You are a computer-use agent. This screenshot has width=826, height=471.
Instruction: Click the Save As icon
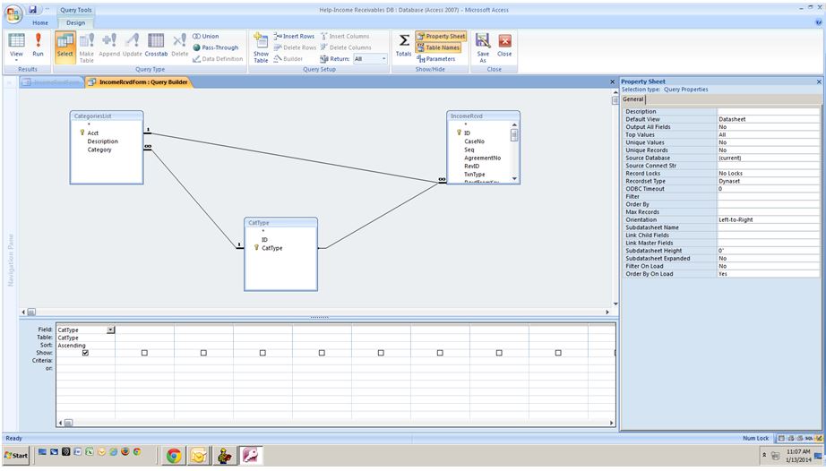(x=483, y=44)
